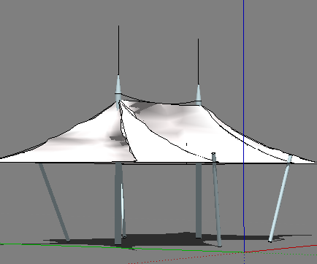Select the thick left vertical column
The image size is (317, 264).
pos(118,203)
